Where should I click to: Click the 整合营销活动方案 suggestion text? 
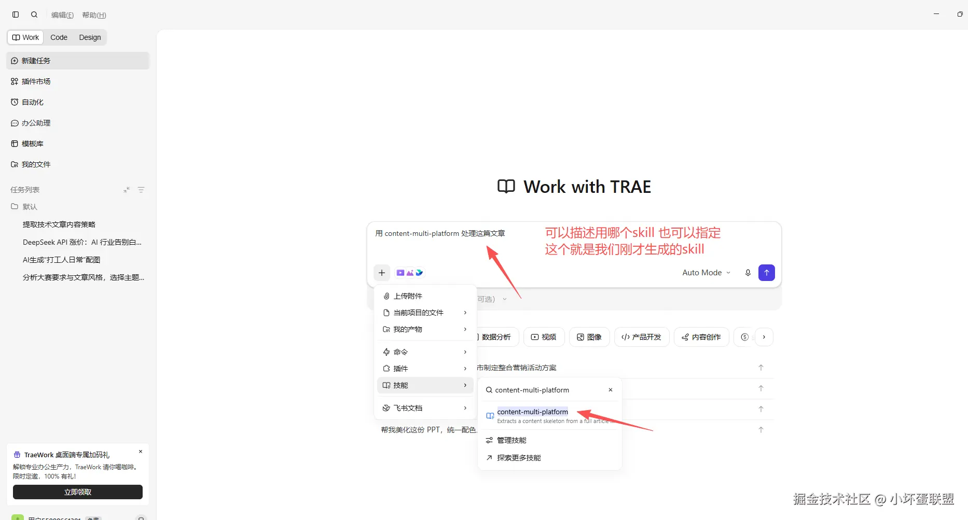point(517,368)
